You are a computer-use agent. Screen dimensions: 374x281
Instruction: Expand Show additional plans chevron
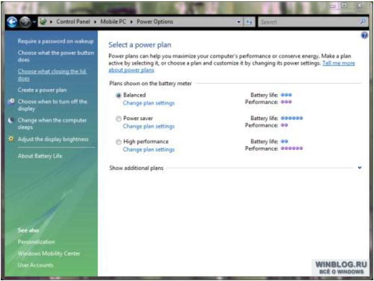[360, 167]
